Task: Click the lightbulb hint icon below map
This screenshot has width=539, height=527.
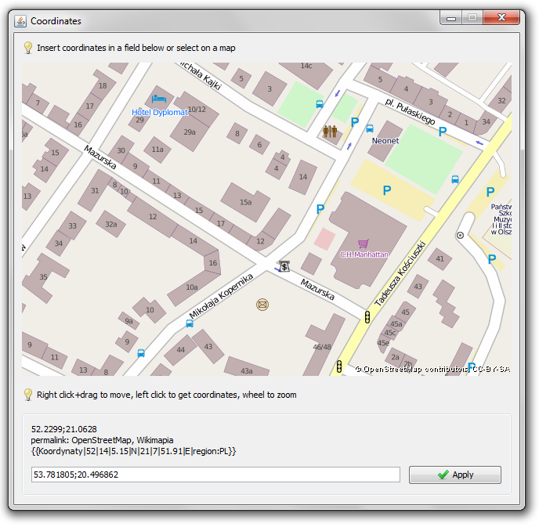Action: [28, 395]
